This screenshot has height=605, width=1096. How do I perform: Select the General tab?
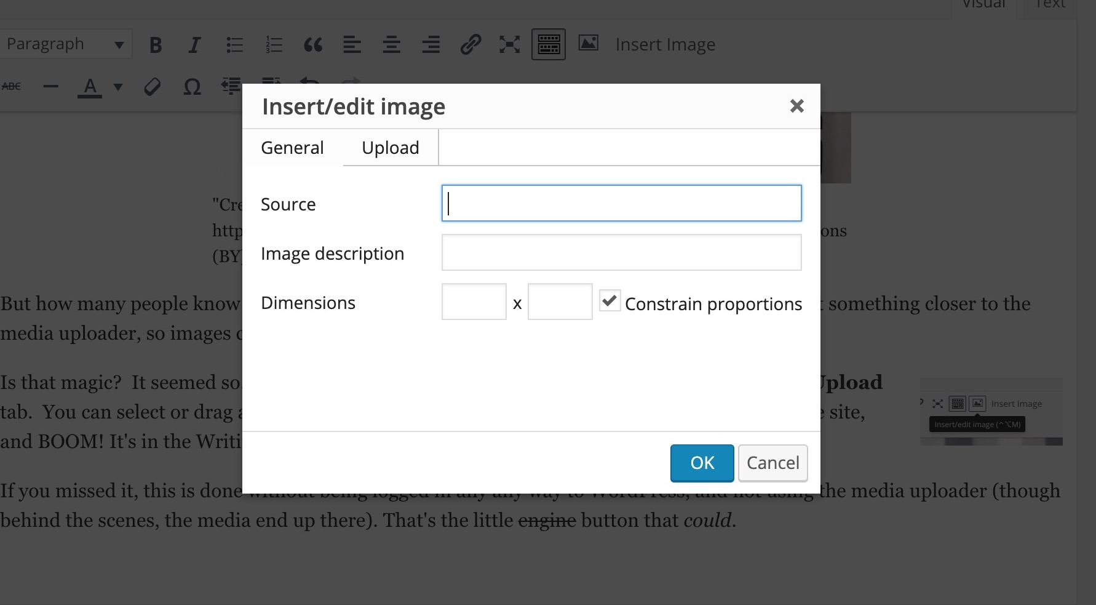292,148
